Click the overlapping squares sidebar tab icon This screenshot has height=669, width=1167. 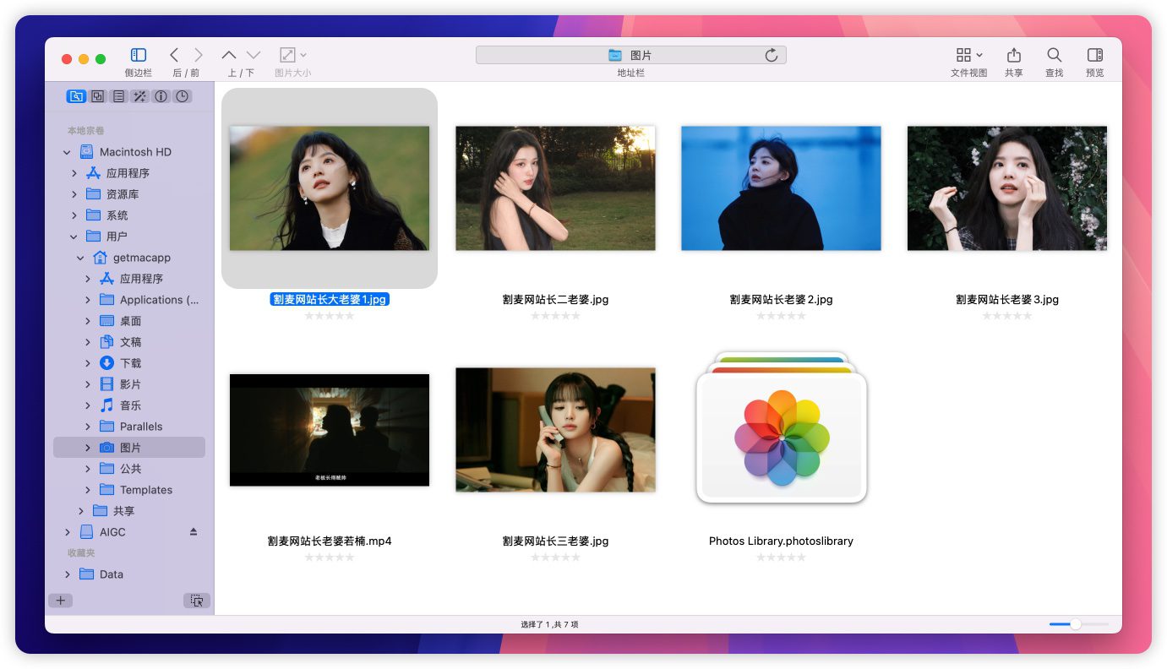(98, 96)
